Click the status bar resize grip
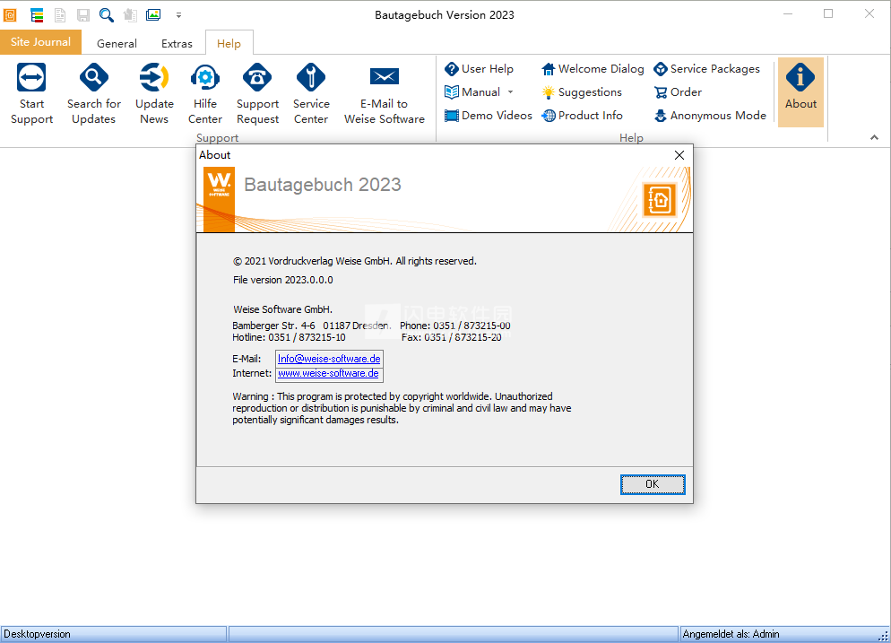This screenshot has height=643, width=891. [884, 636]
